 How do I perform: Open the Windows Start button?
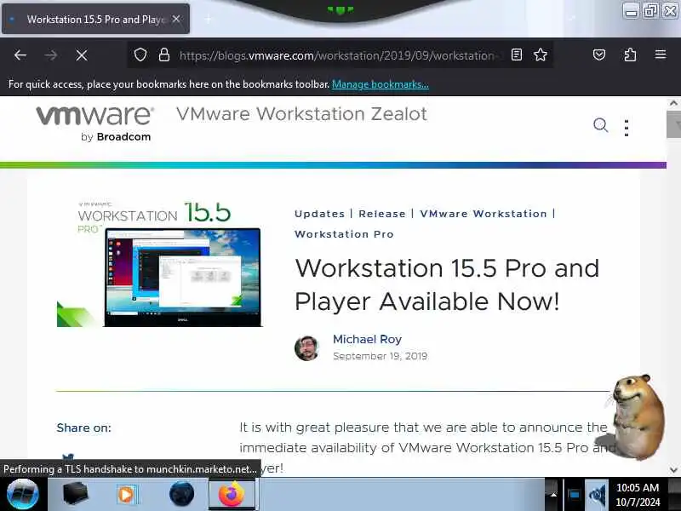pyautogui.click(x=23, y=494)
